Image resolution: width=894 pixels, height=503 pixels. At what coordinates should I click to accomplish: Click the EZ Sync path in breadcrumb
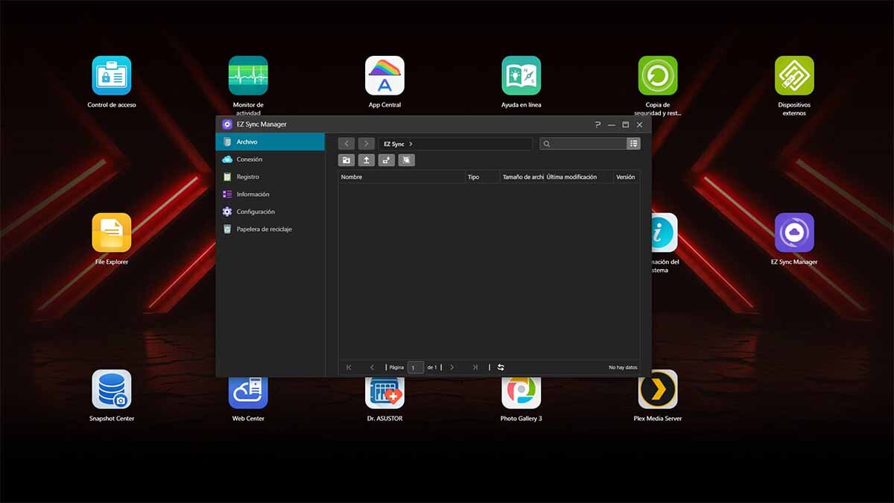394,144
